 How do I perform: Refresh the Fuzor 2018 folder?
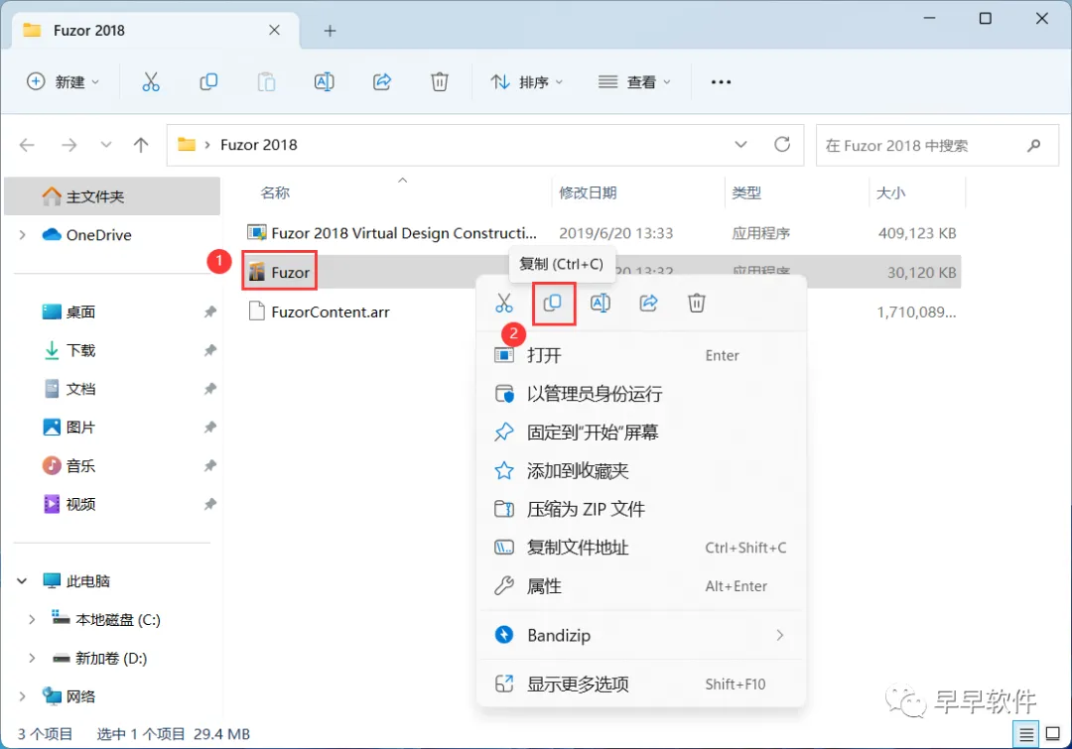pyautogui.click(x=782, y=144)
